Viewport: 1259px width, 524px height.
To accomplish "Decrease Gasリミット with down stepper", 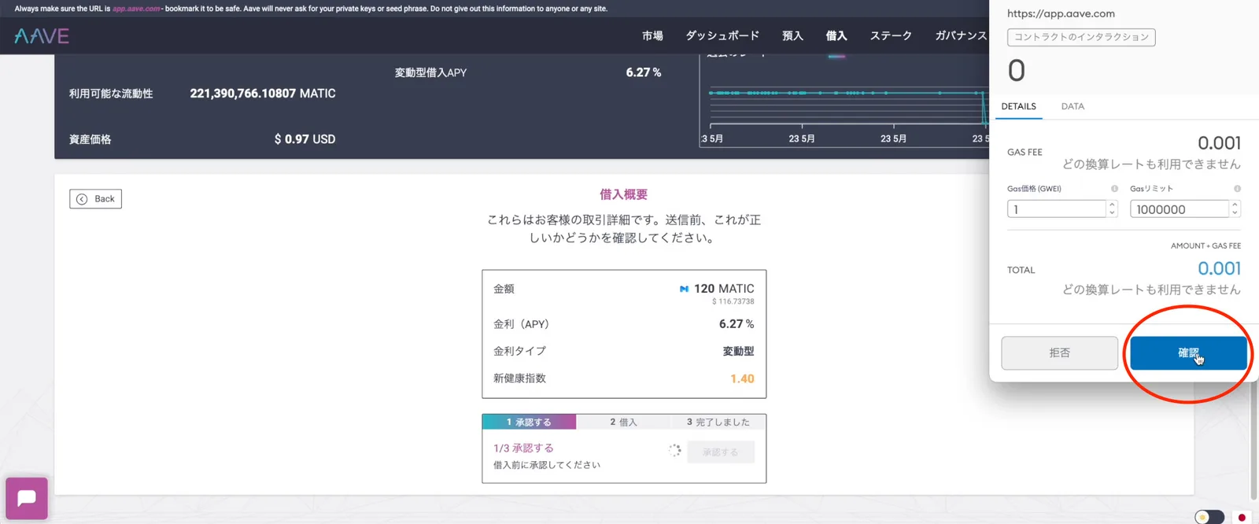I will click(1235, 212).
